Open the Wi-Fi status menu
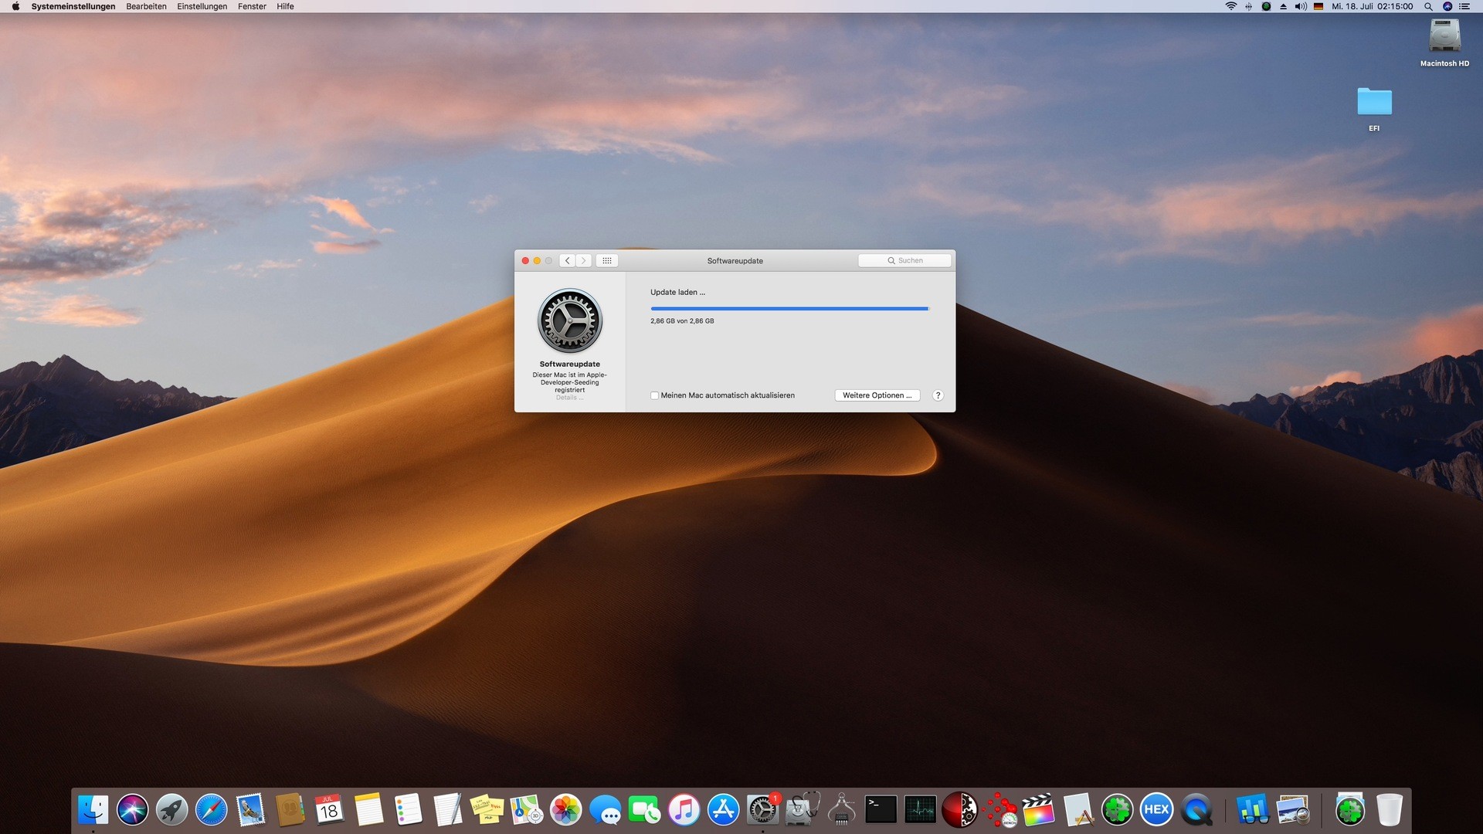Screen dimensions: 1483x834 click(x=1231, y=6)
